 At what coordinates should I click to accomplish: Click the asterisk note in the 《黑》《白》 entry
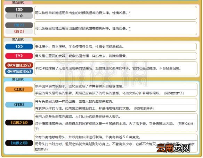point(130,13)
